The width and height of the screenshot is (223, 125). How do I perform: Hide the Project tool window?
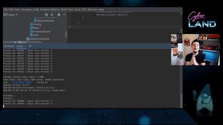point(64,15)
